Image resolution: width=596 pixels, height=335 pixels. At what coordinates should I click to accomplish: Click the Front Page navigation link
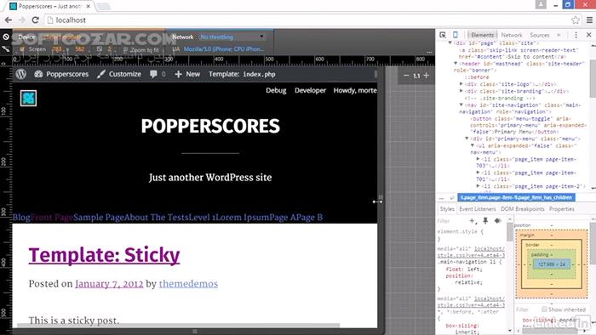coord(52,218)
